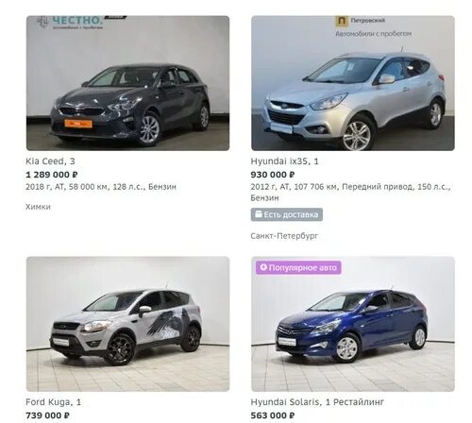Click Hyundai Solaris, 1 Рестайлинг title

pos(317,402)
